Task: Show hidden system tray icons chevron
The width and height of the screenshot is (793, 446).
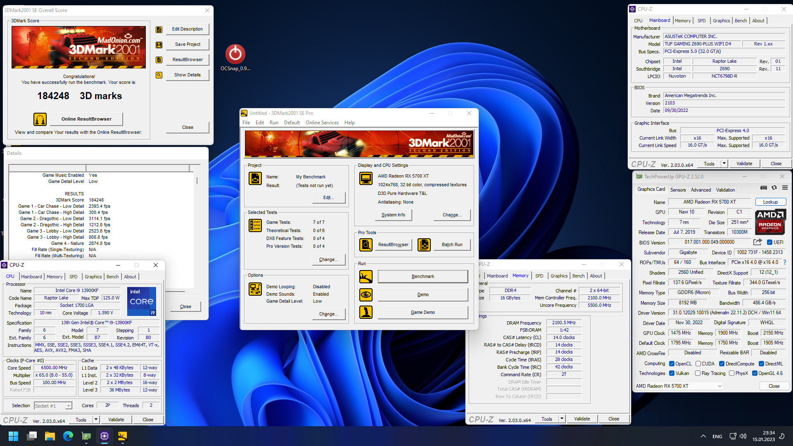Action: click(x=703, y=436)
